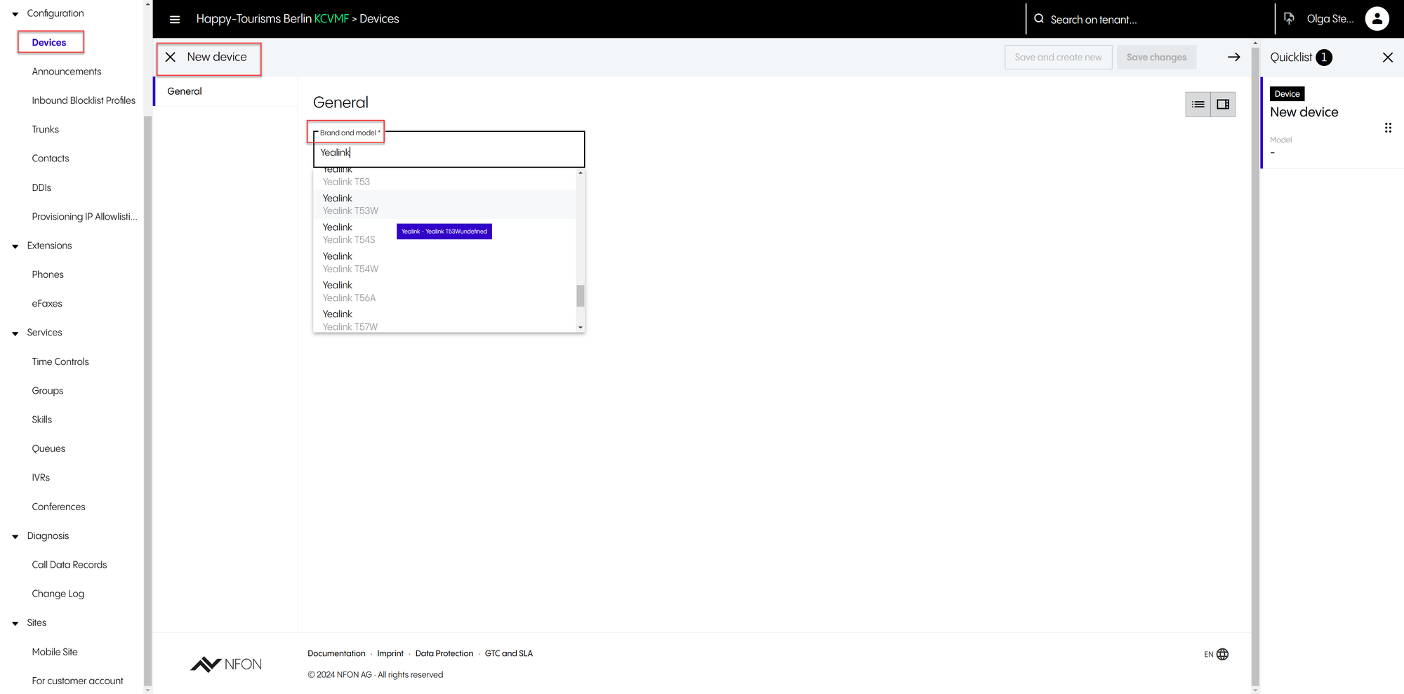Collapse the Configuration section

pos(15,14)
